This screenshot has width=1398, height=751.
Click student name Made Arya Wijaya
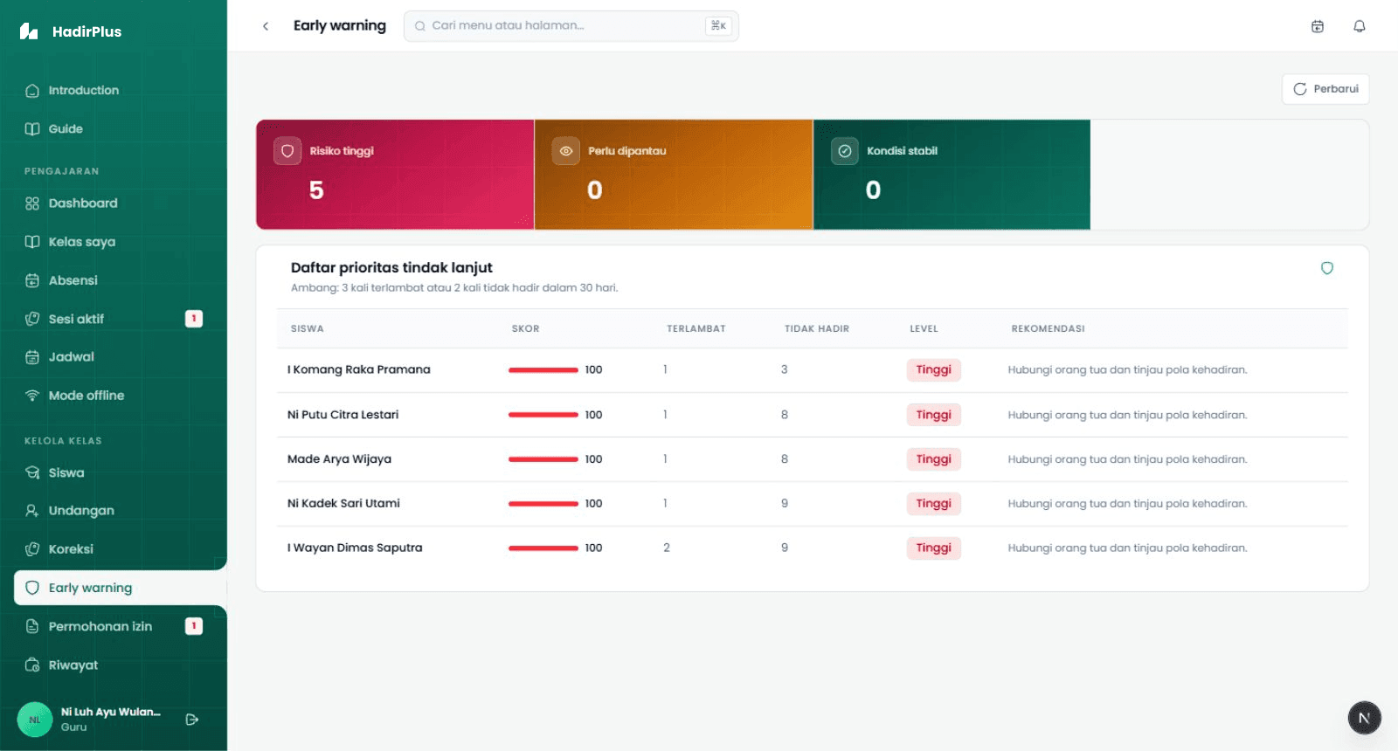coord(339,459)
